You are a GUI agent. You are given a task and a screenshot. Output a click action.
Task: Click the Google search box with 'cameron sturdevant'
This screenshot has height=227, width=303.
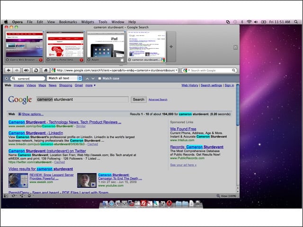tap(82, 99)
